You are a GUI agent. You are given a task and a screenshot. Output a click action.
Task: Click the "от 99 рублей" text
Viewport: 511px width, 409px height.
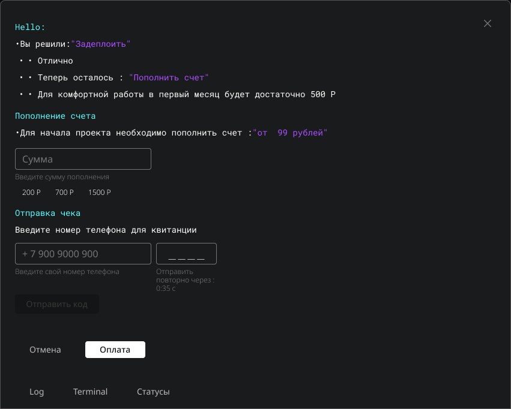pyautogui.click(x=290, y=133)
